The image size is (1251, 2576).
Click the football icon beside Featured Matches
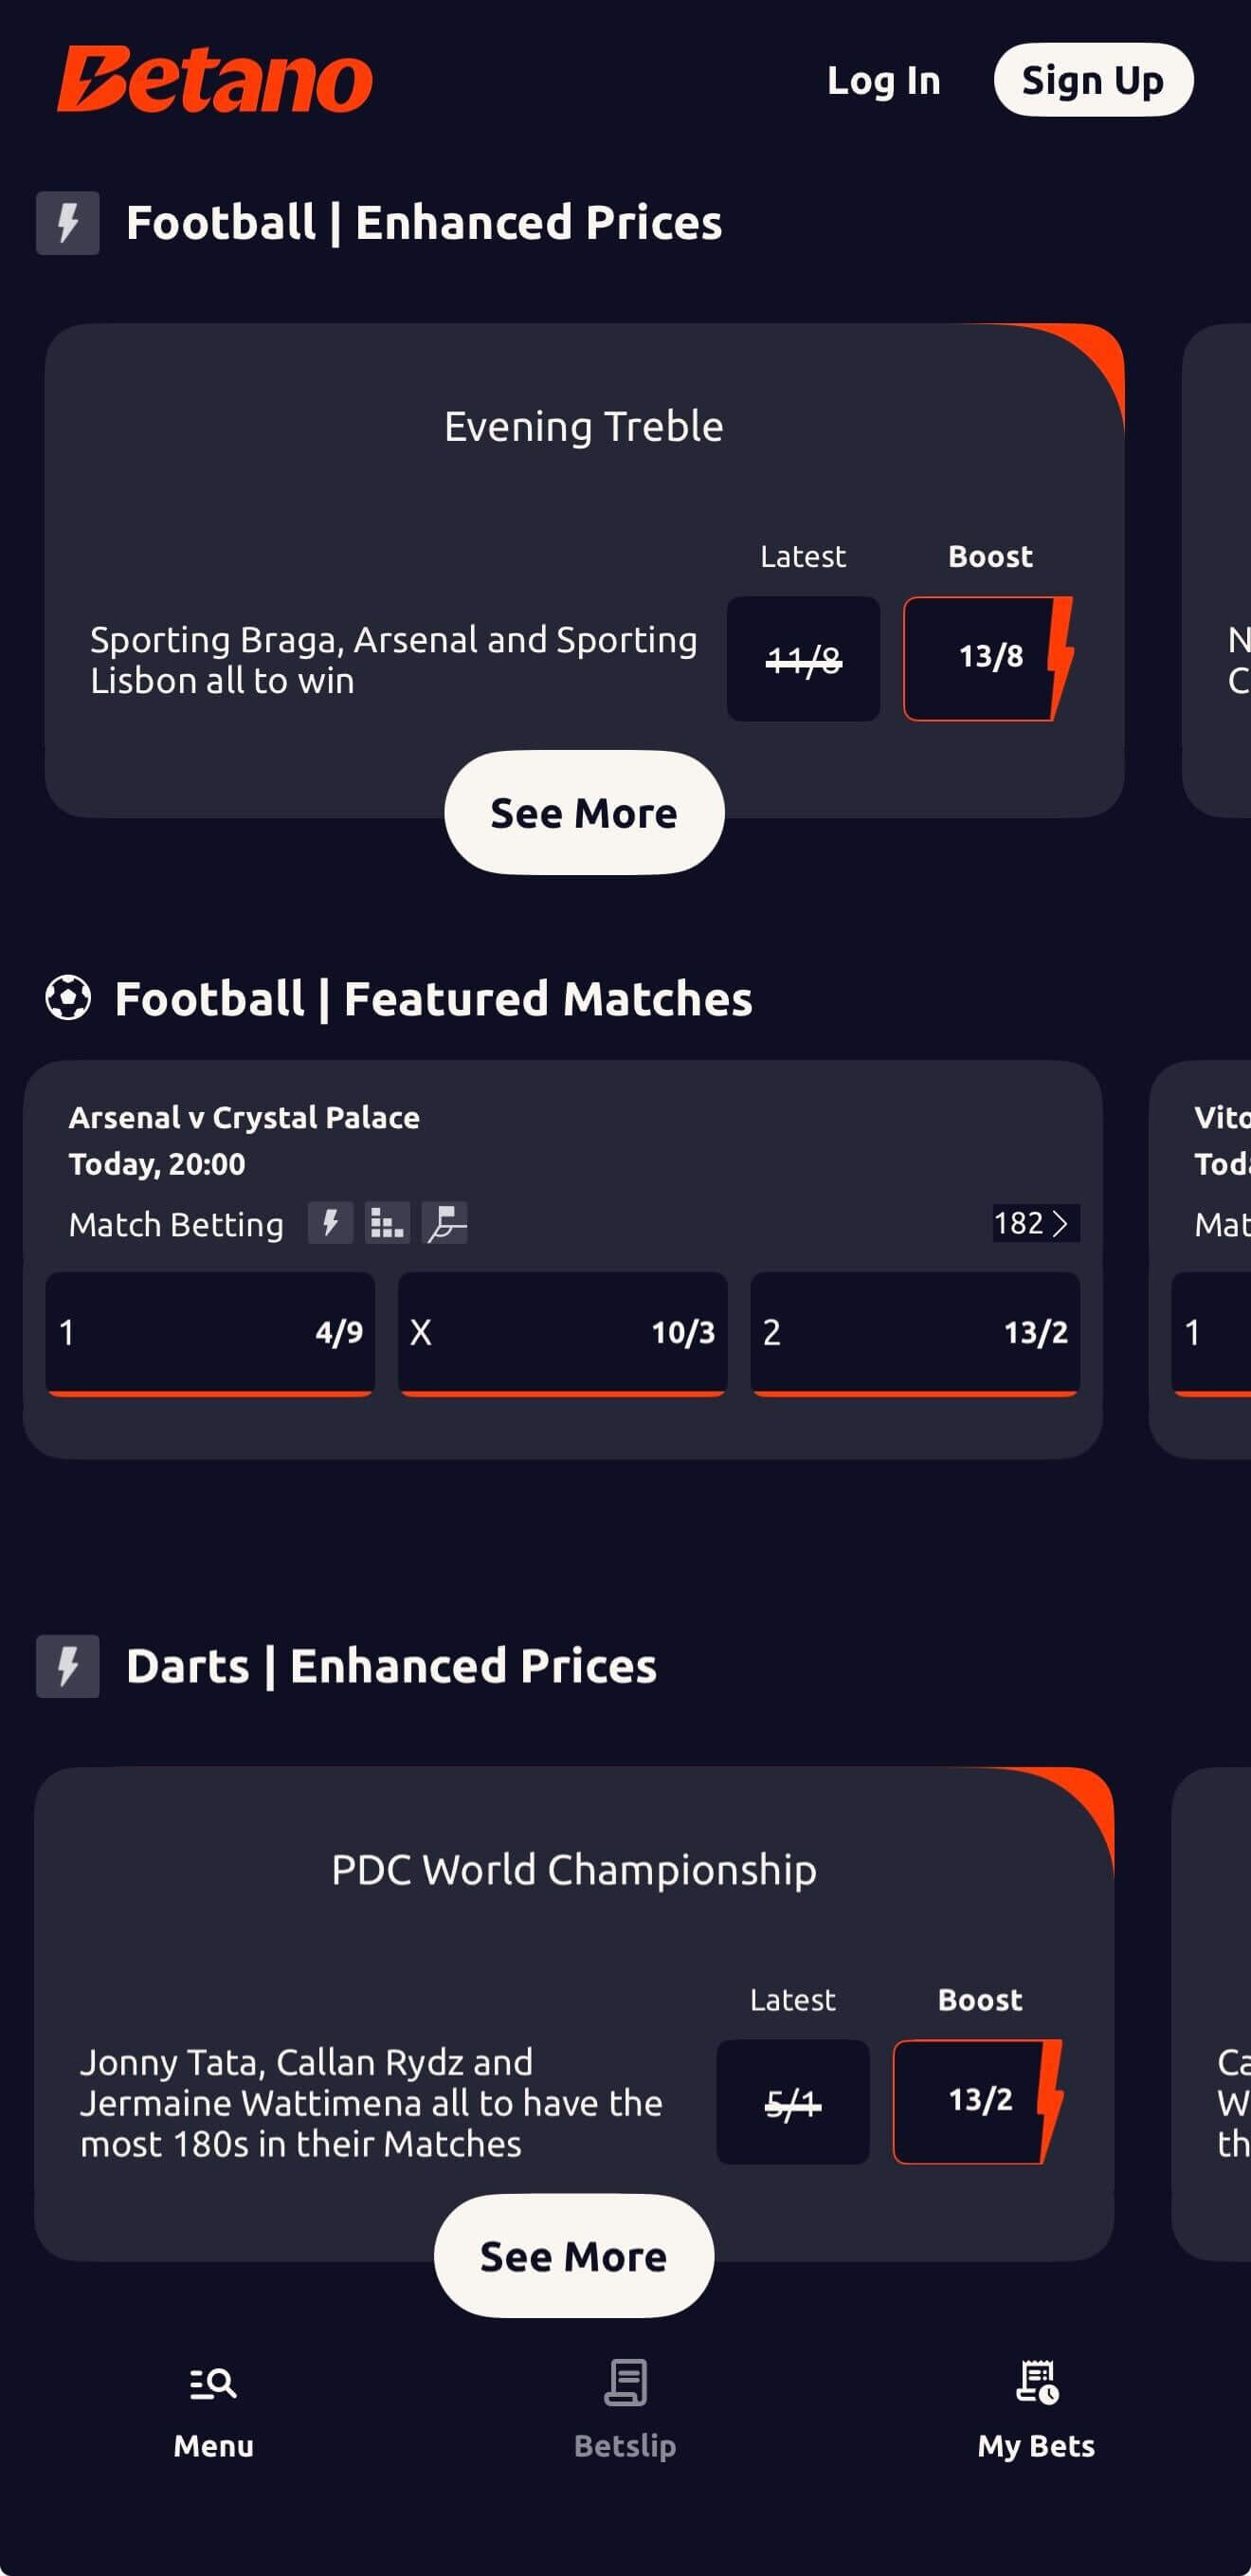coord(68,998)
